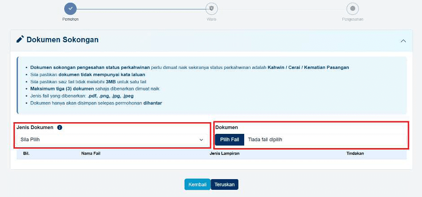Click the Pengesahan step circle icon

coord(352,9)
